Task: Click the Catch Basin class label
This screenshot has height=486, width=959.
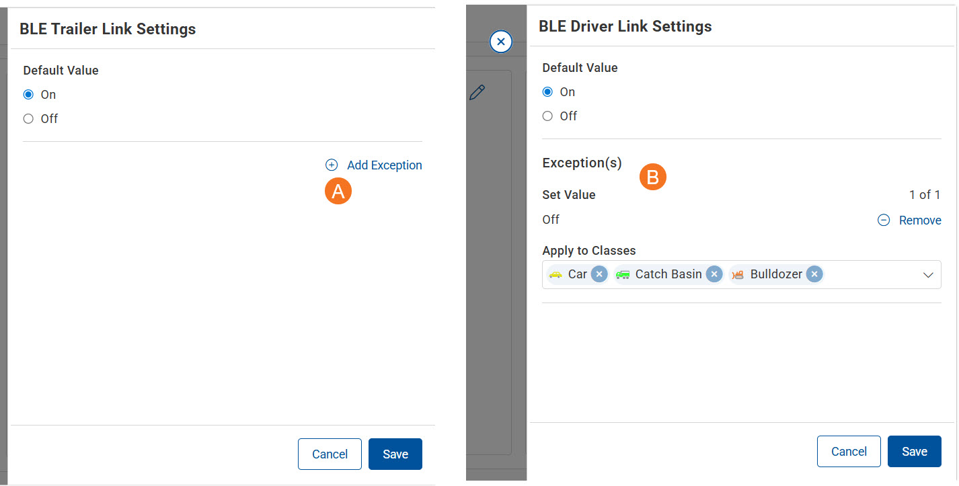Action: (668, 274)
